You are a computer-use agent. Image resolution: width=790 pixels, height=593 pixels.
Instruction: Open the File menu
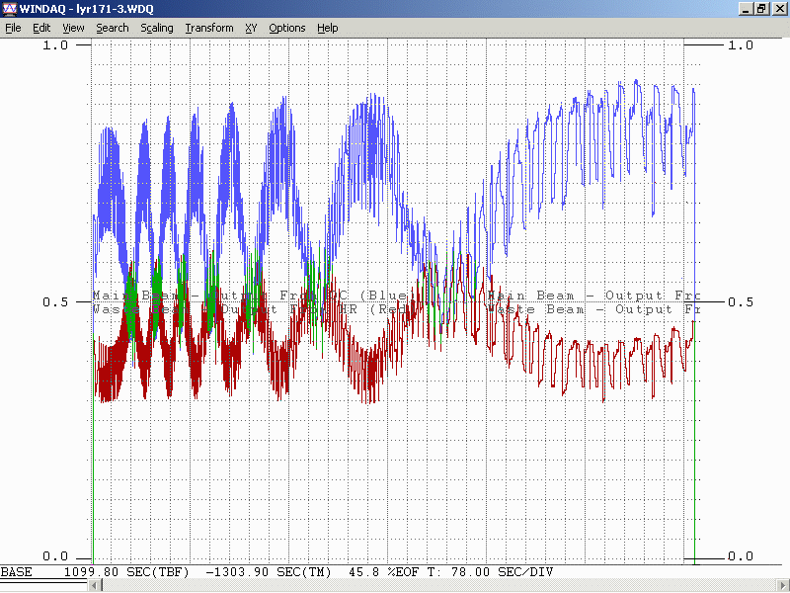pyautogui.click(x=13, y=28)
